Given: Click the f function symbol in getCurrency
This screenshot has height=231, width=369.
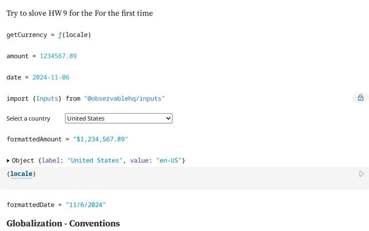Looking at the screenshot, I should [60, 35].
